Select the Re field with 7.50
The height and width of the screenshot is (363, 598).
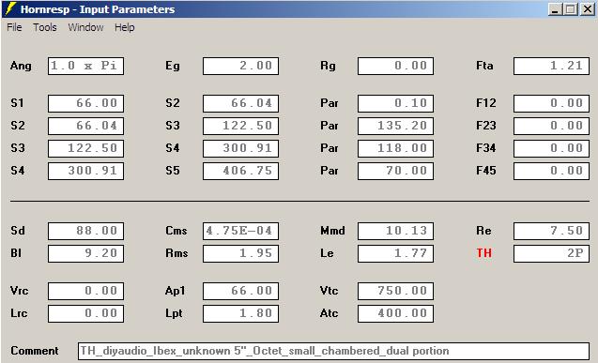click(x=551, y=231)
